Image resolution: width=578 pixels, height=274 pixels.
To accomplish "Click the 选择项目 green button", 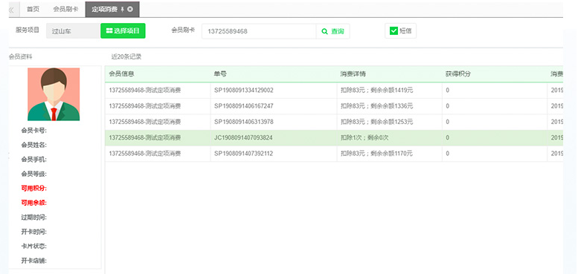I will click(x=123, y=31).
